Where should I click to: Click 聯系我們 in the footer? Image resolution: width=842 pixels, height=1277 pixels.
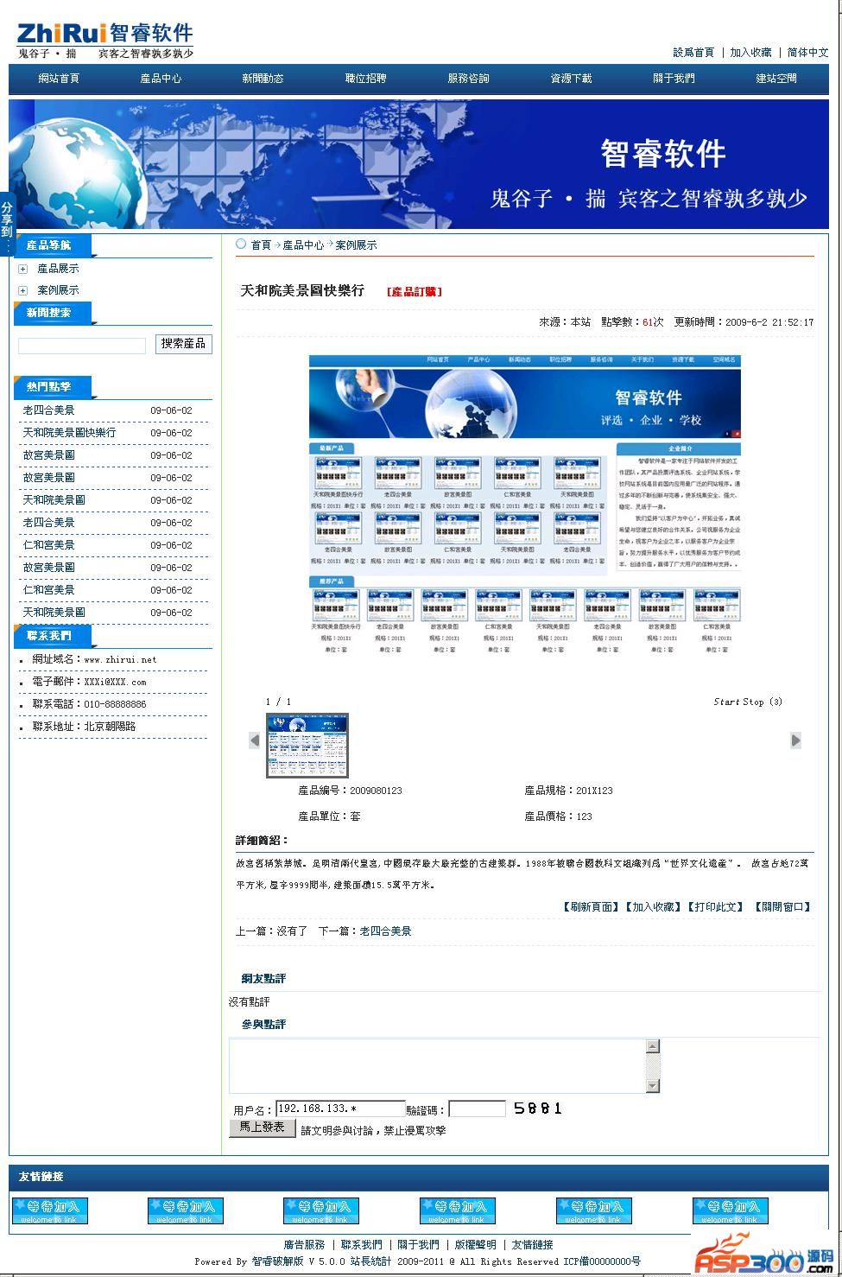361,1245
